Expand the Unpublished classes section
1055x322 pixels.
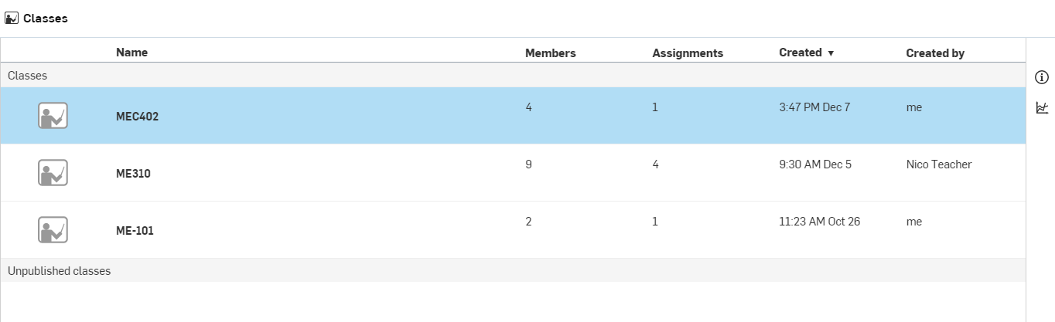pyautogui.click(x=513, y=271)
